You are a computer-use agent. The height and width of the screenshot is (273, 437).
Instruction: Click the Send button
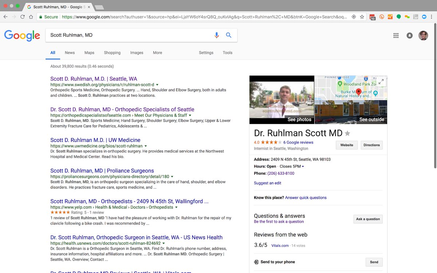[x=374, y=262]
